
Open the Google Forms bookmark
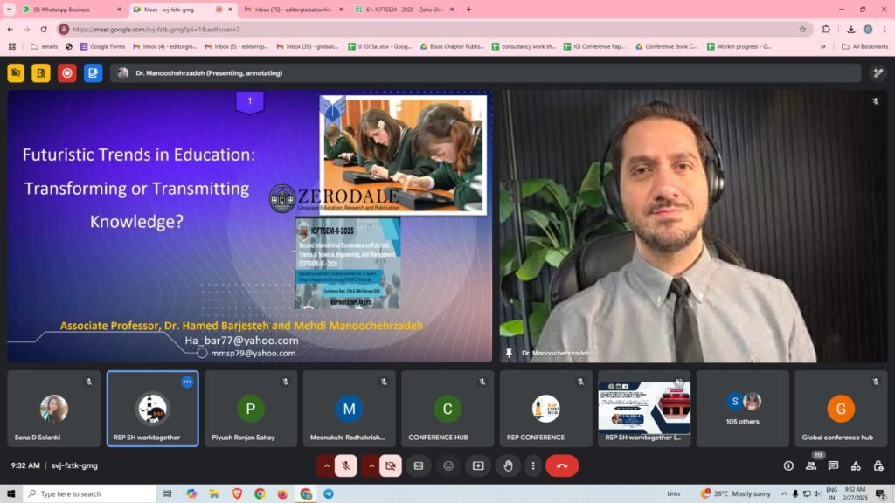101,46
